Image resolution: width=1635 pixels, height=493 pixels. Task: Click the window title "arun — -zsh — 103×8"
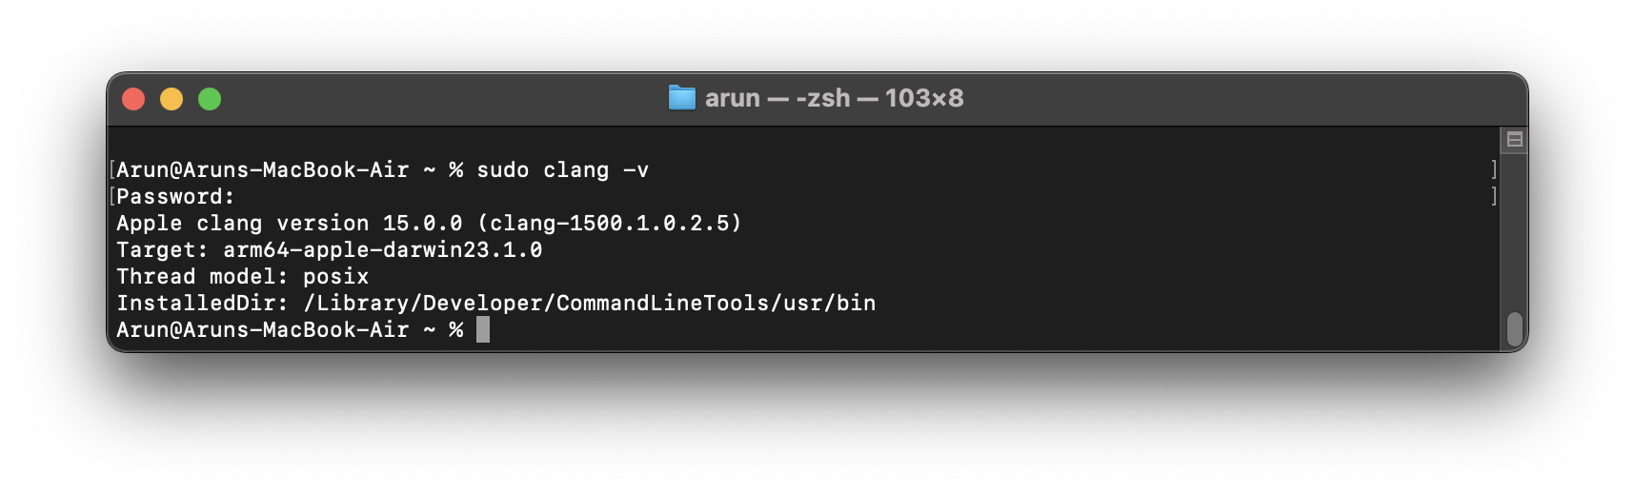(x=834, y=98)
